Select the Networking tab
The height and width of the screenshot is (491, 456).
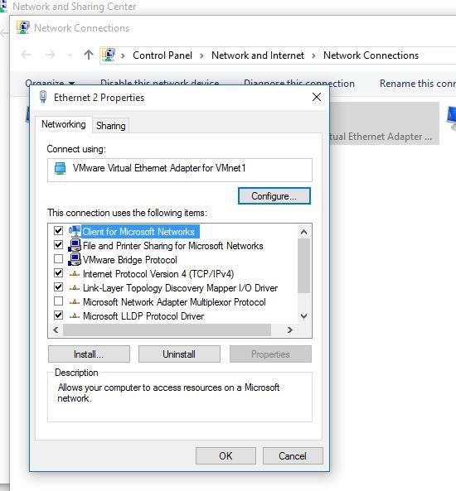pyautogui.click(x=64, y=124)
